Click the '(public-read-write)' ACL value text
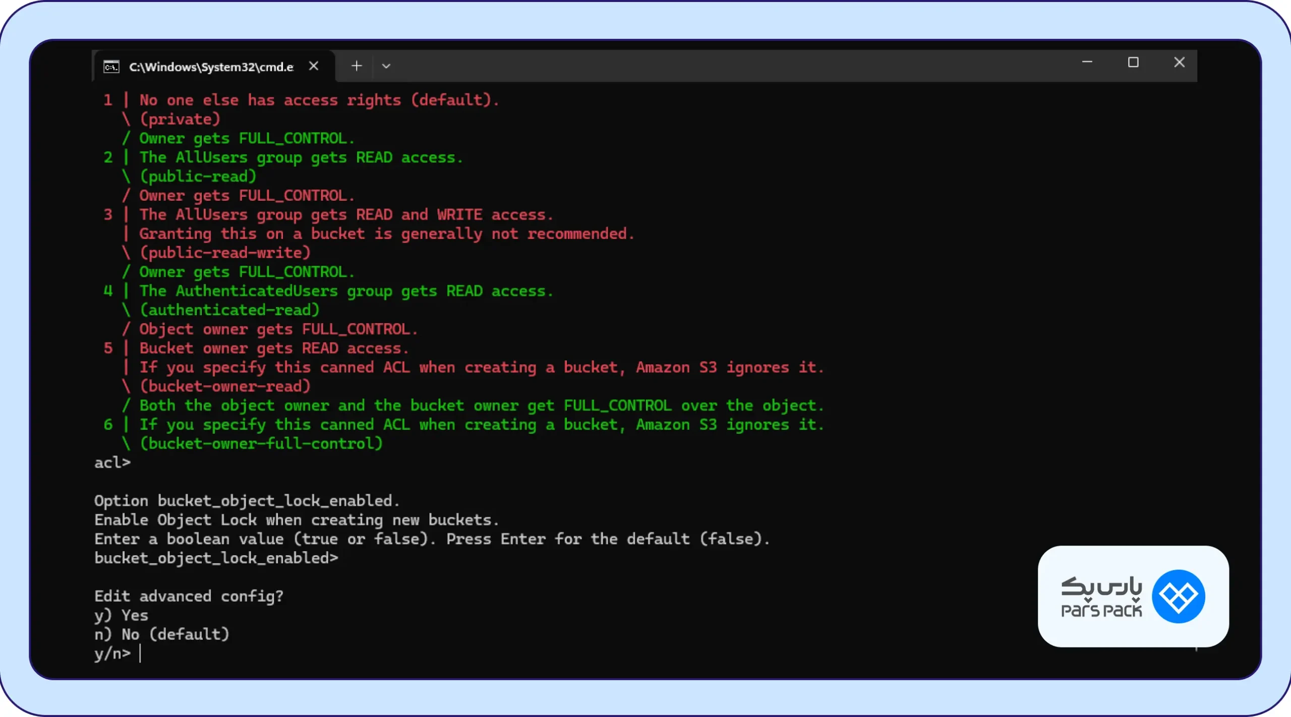1291x717 pixels. point(225,253)
